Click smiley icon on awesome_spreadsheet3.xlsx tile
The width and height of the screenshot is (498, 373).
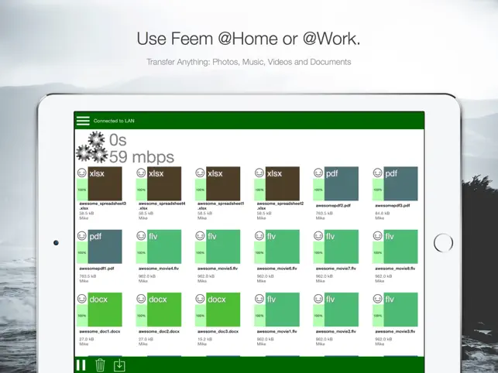[82, 173]
